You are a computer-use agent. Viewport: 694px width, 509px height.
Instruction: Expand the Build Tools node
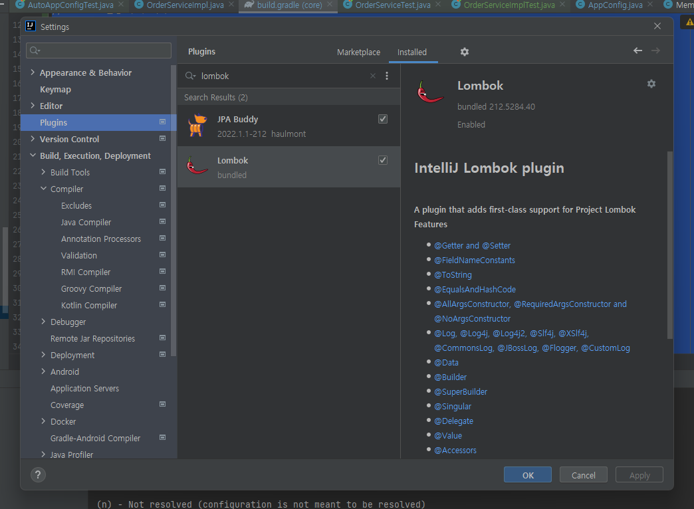click(43, 171)
